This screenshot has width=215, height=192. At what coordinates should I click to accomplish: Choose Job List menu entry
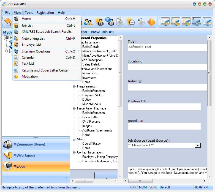pyautogui.click(x=46, y=26)
